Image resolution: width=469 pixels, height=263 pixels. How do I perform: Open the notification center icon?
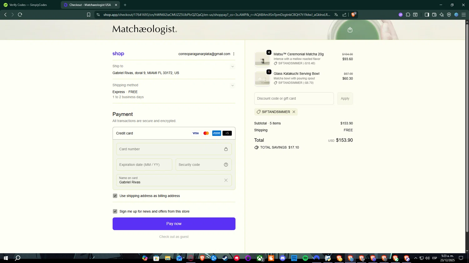point(461,258)
